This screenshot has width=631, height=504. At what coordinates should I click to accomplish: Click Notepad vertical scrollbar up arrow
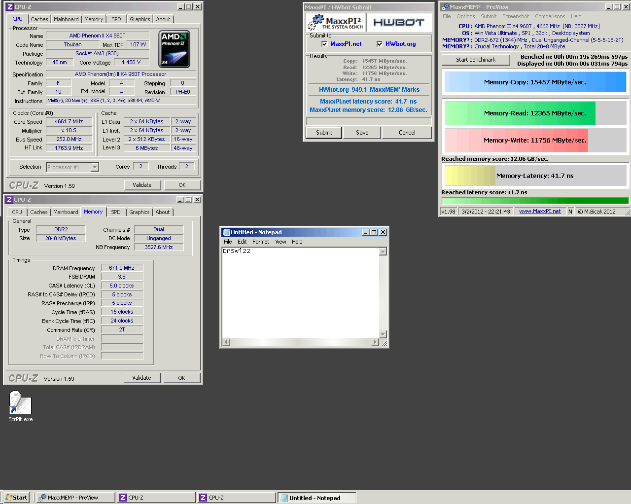(383, 252)
